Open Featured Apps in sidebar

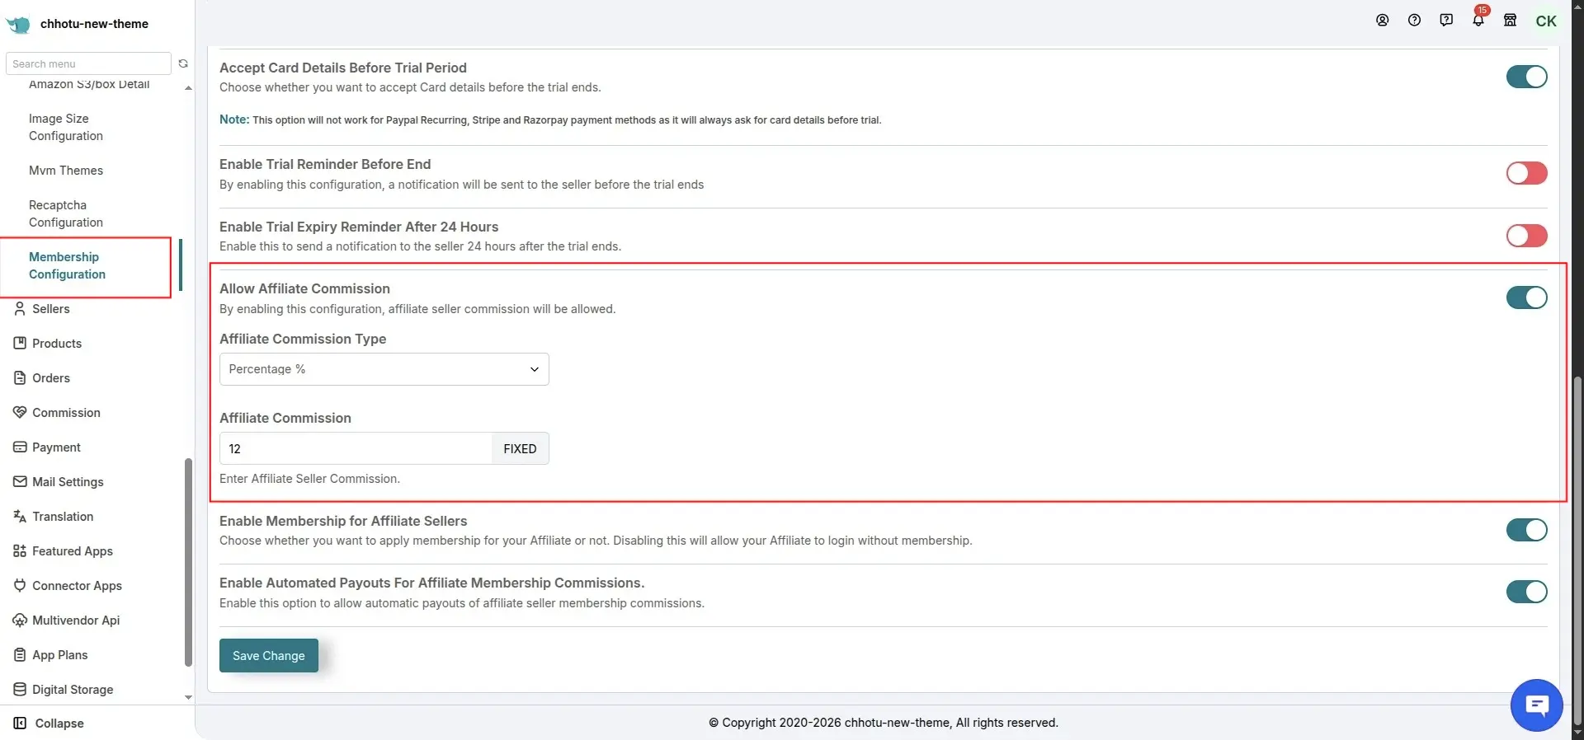pos(73,551)
